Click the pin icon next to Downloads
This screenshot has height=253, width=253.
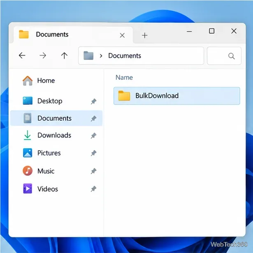point(93,136)
